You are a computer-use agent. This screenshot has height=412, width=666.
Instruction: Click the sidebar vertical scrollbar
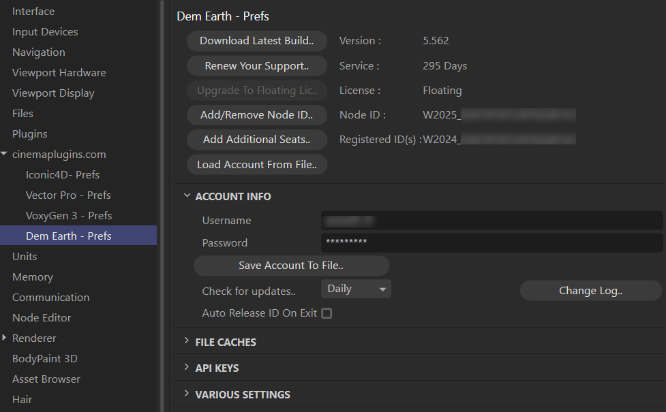pos(162,206)
